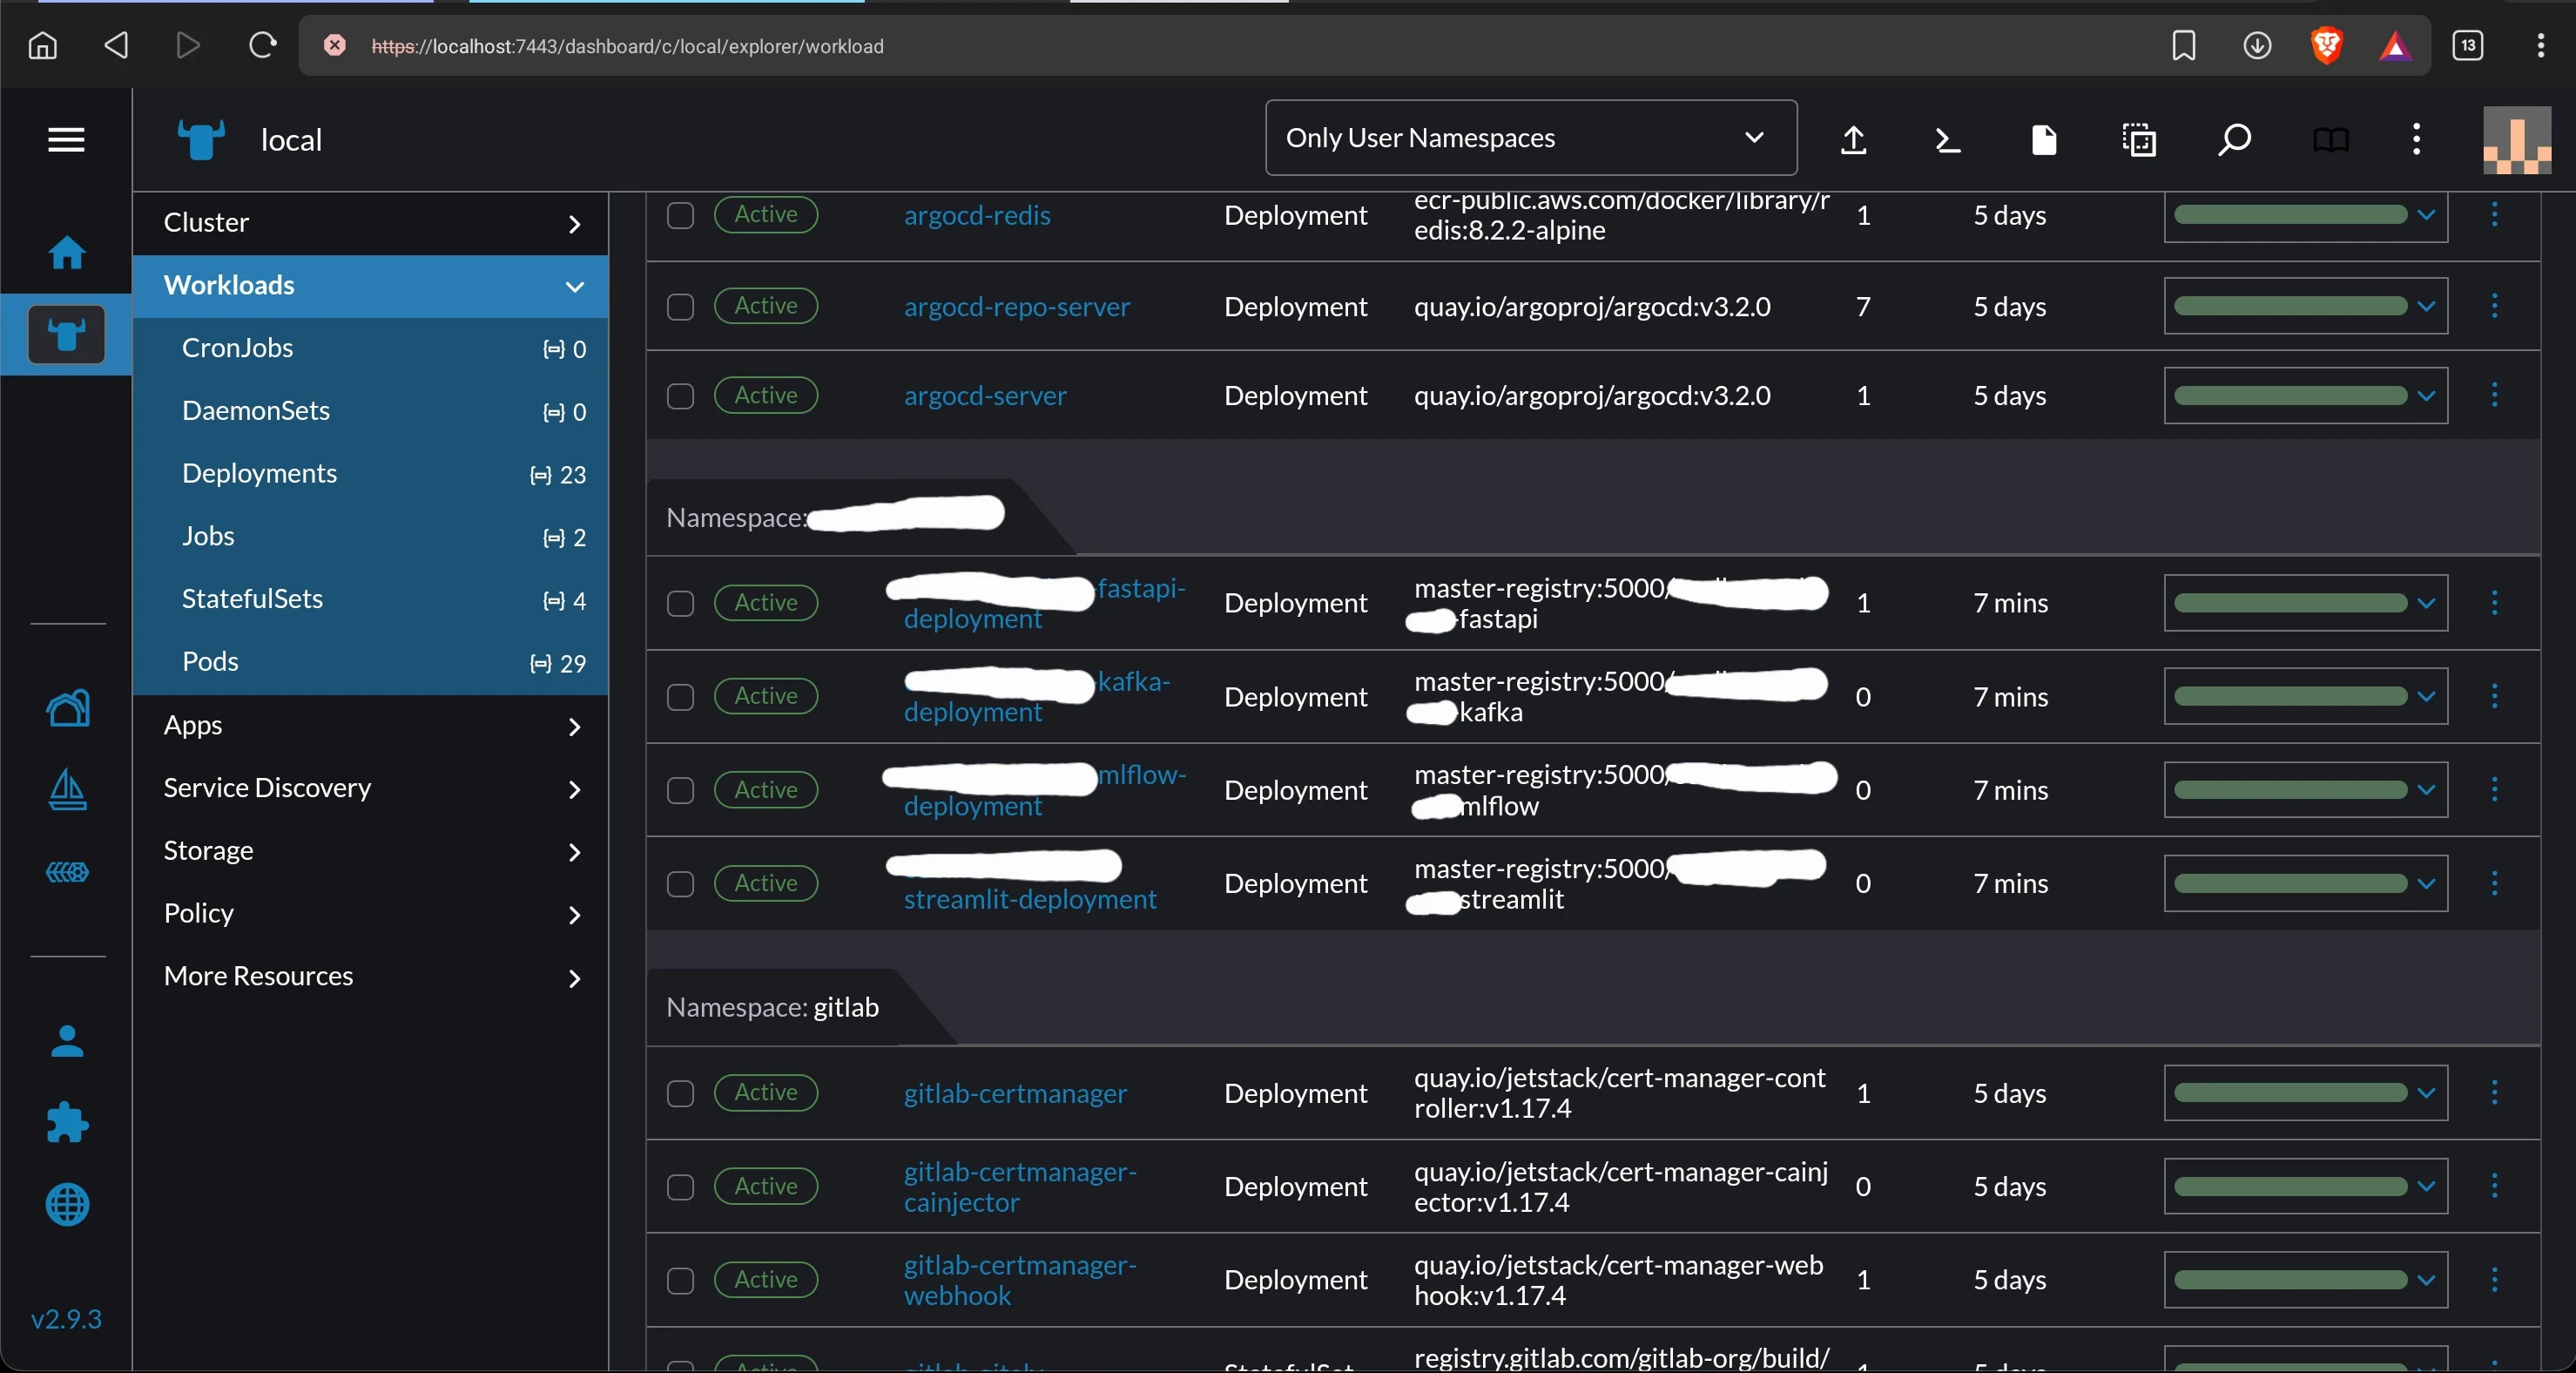
Task: Open DaemonSets in the Workloads menu
Action: pyautogui.click(x=370, y=411)
